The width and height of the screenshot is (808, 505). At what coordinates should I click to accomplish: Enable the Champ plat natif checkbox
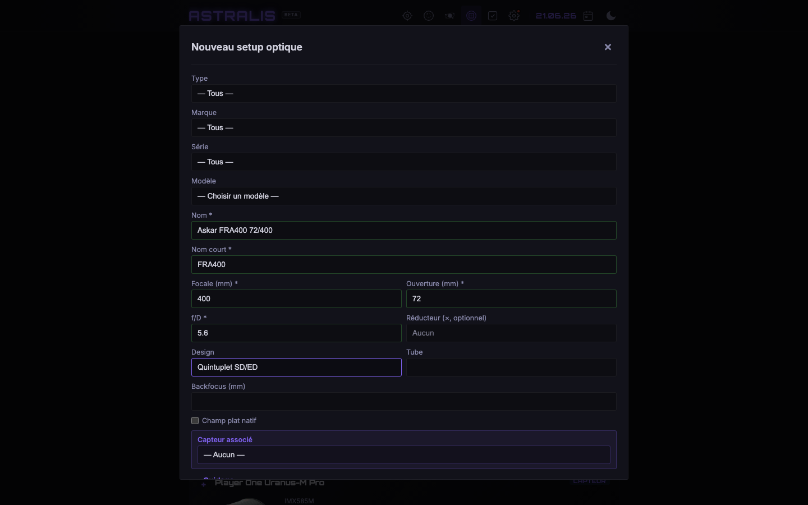pyautogui.click(x=195, y=420)
